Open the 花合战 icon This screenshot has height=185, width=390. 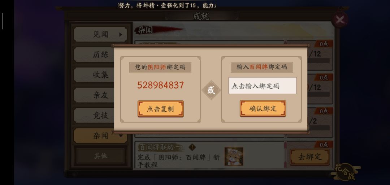click(345, 172)
